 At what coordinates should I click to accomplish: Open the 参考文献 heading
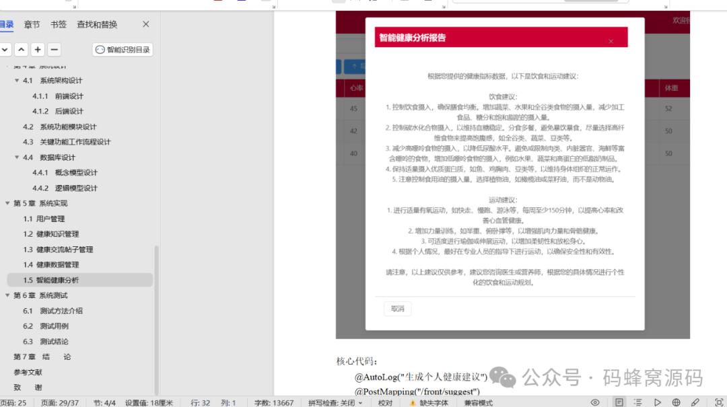pyautogui.click(x=28, y=372)
